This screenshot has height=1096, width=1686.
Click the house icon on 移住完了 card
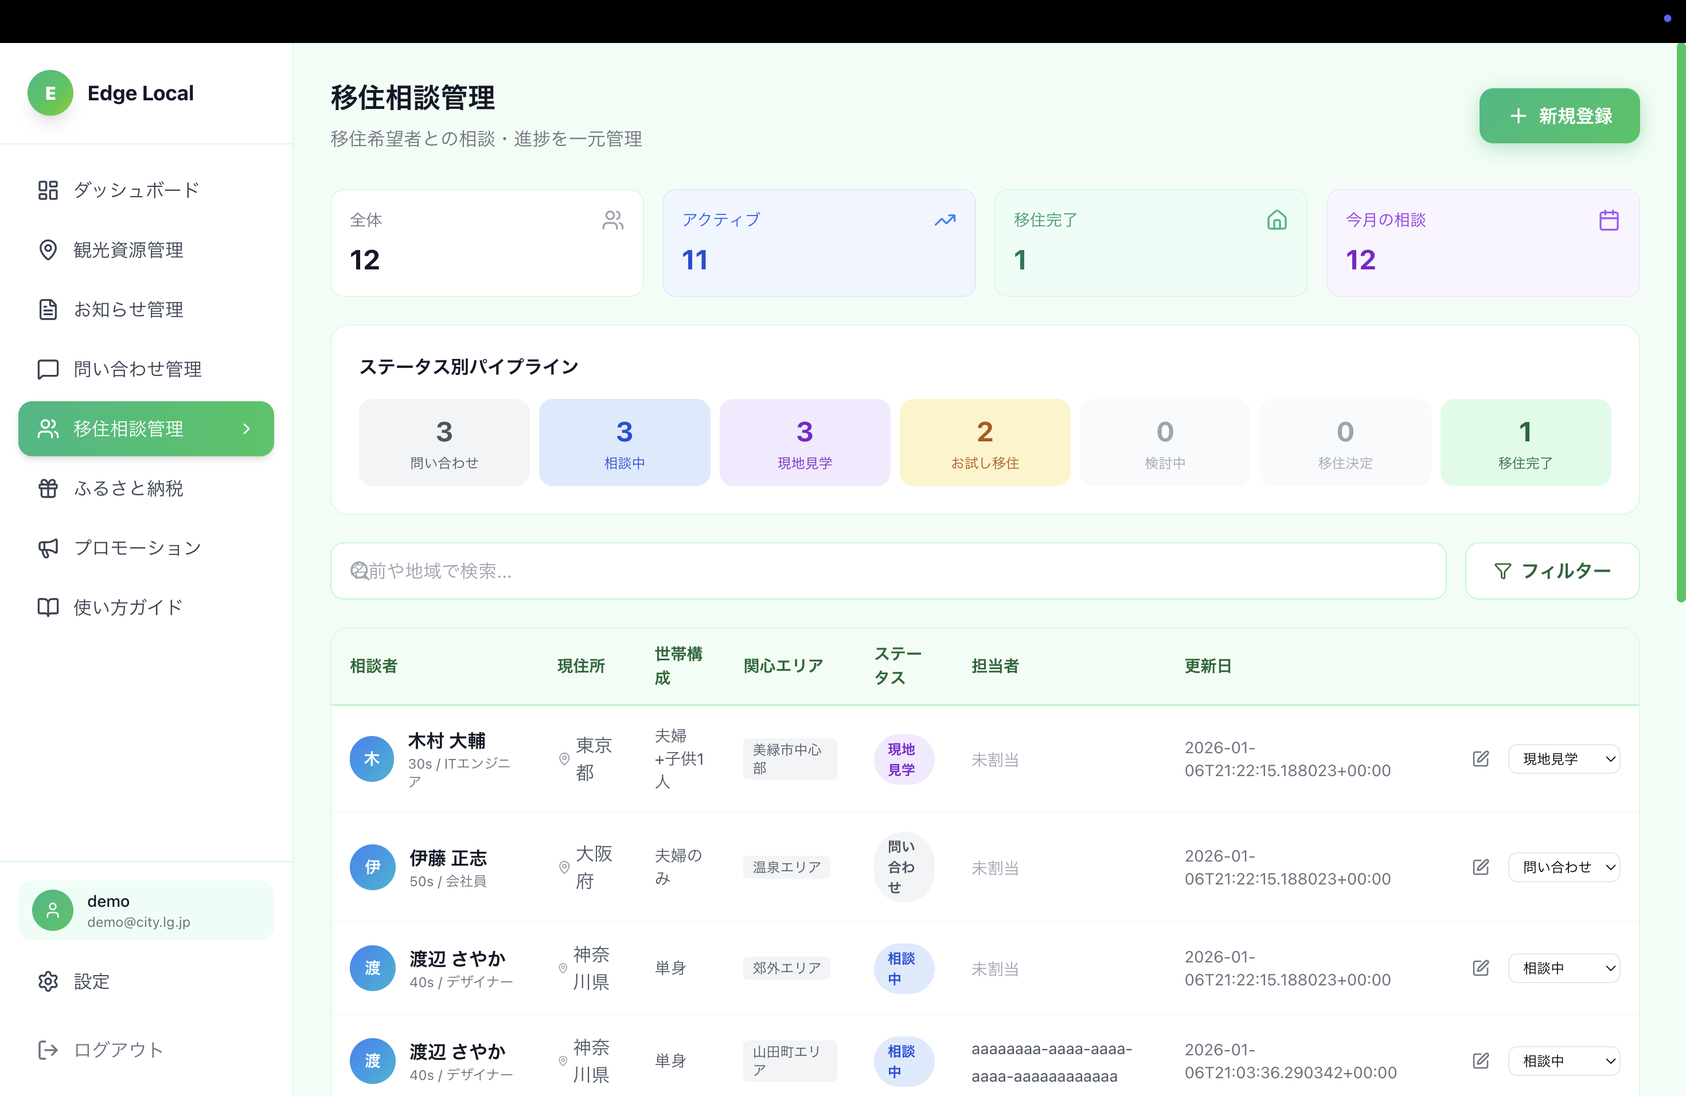click(1277, 220)
